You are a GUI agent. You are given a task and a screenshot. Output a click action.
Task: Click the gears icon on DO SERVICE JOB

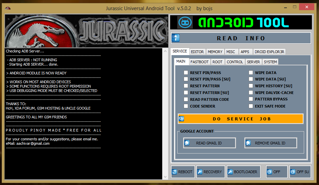click(181, 119)
